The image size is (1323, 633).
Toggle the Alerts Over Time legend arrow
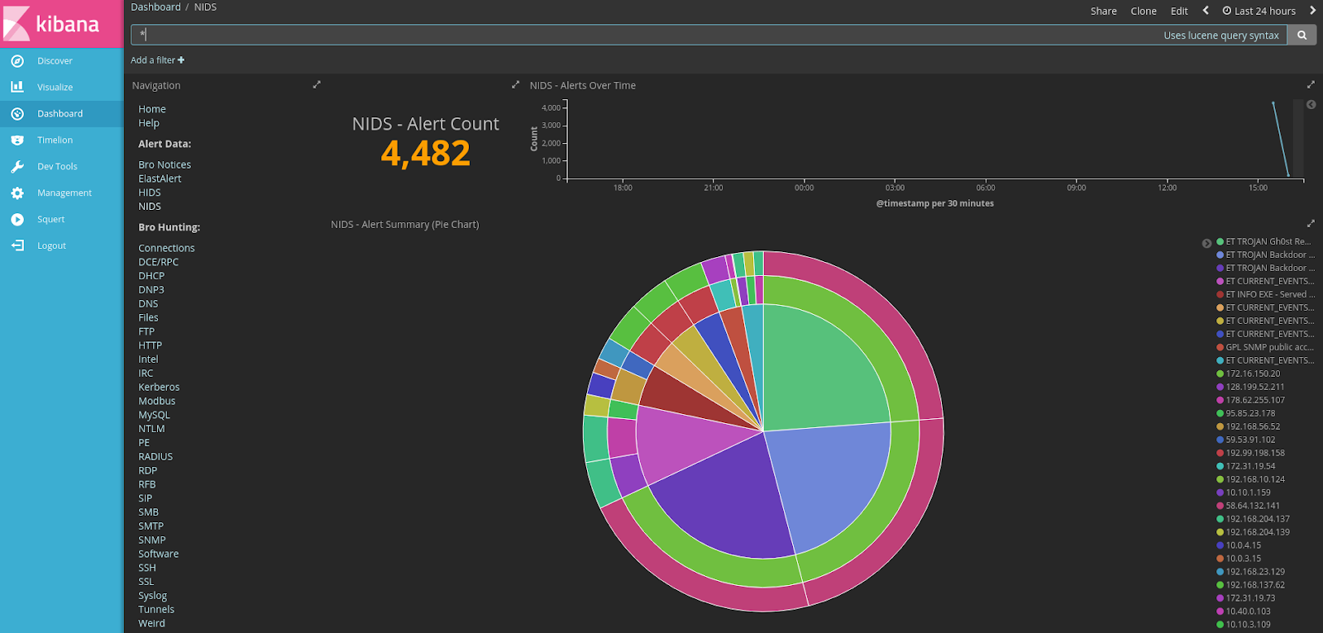(1311, 104)
